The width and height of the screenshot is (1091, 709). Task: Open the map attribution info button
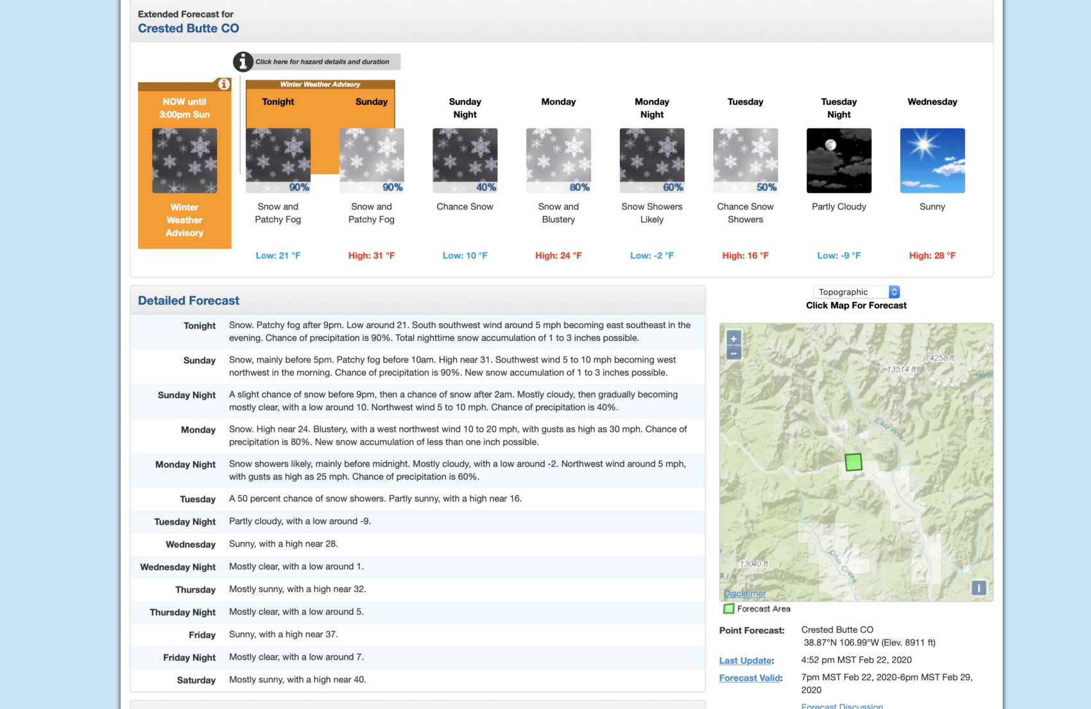979,588
